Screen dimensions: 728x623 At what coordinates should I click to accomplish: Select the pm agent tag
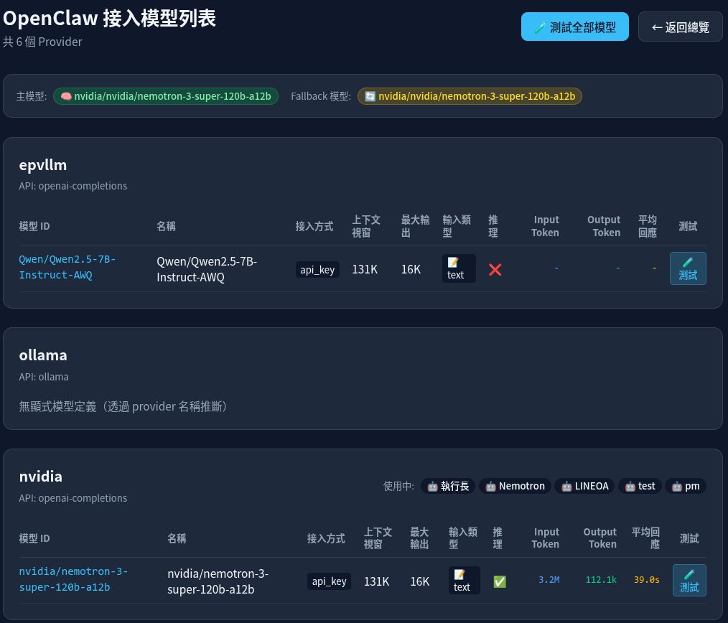click(x=686, y=486)
